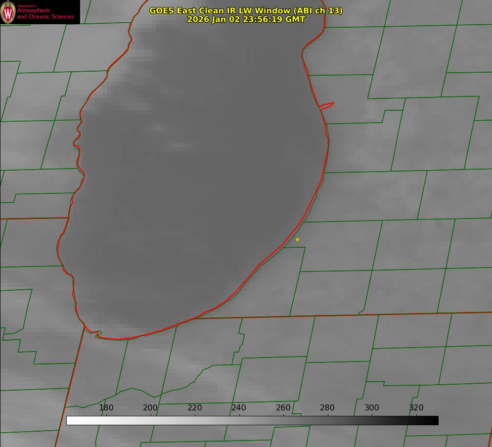
Task: Click the colorbar label '300'
Action: 372,407
